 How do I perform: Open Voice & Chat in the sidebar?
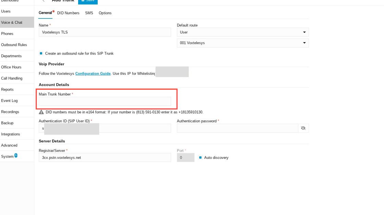click(x=17, y=22)
